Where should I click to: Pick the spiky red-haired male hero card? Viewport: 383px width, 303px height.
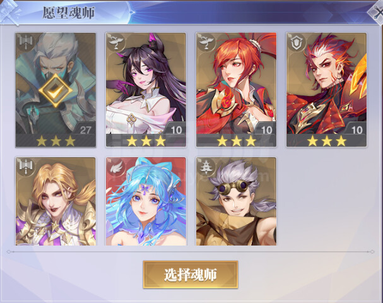pos(327,90)
